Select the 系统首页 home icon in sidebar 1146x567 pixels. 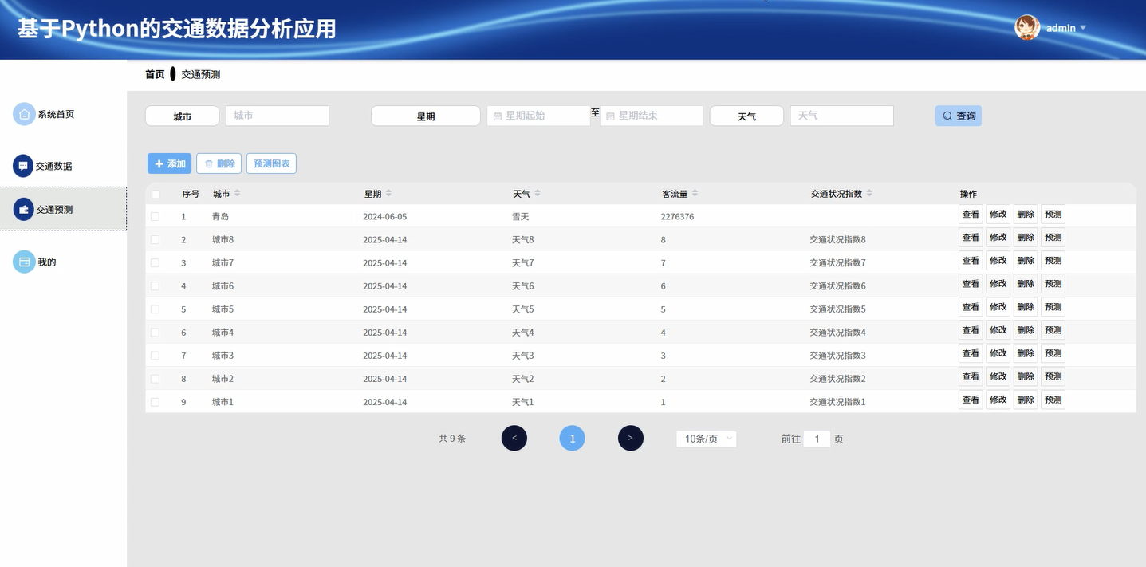(x=22, y=114)
